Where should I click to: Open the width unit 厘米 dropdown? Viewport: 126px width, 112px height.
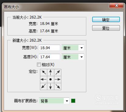pyautogui.click(x=73, y=48)
